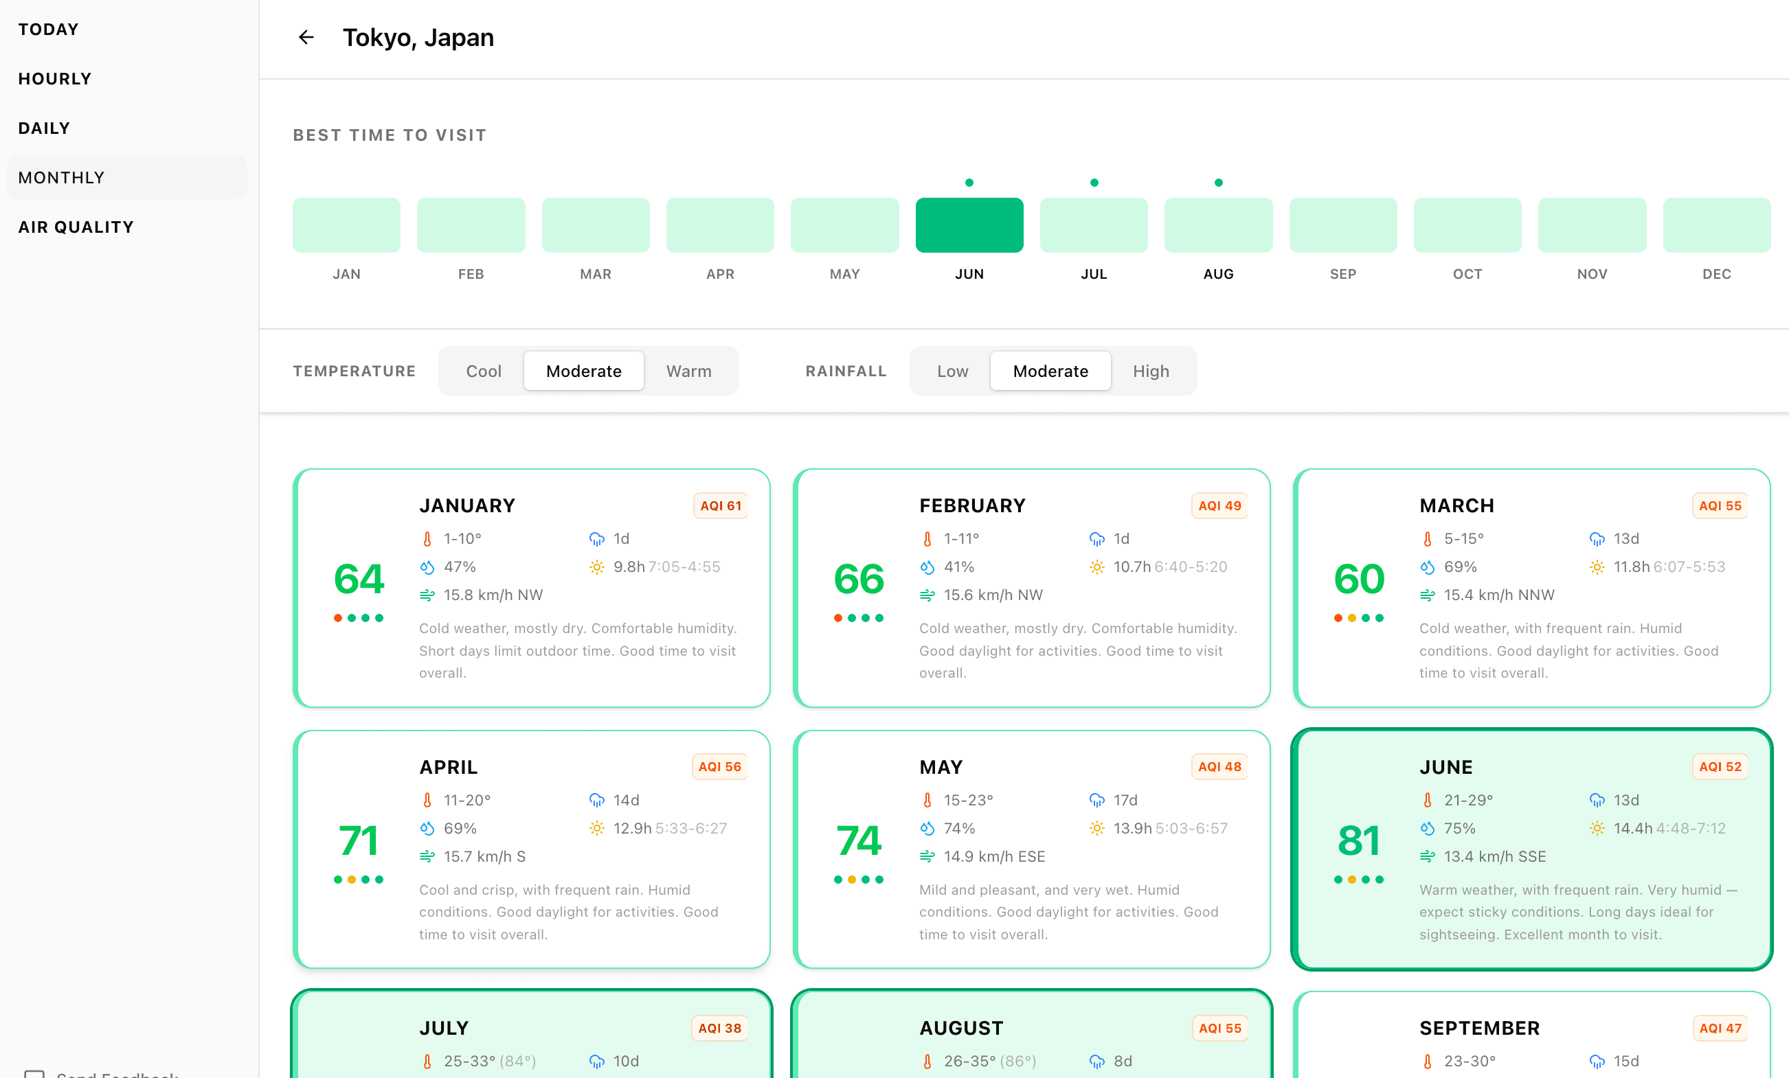Set temperature filter to Cool
The width and height of the screenshot is (1789, 1078).
(483, 371)
